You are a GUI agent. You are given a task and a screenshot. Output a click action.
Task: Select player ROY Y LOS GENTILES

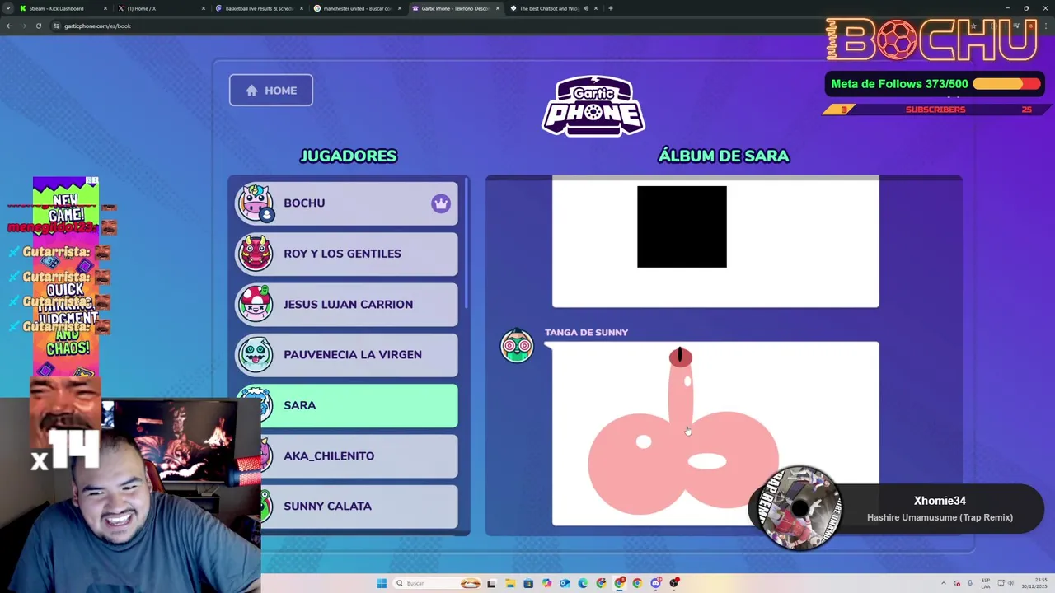pos(347,254)
